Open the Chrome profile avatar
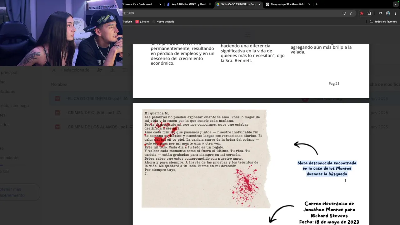Viewport: 400px width, 225px height. (388, 13)
